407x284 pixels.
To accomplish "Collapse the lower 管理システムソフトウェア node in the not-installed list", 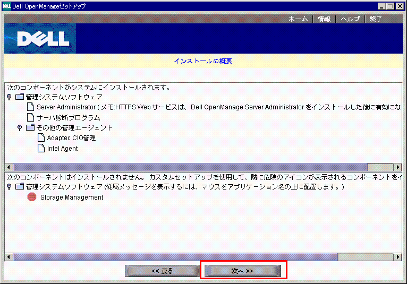I will (x=9, y=186).
